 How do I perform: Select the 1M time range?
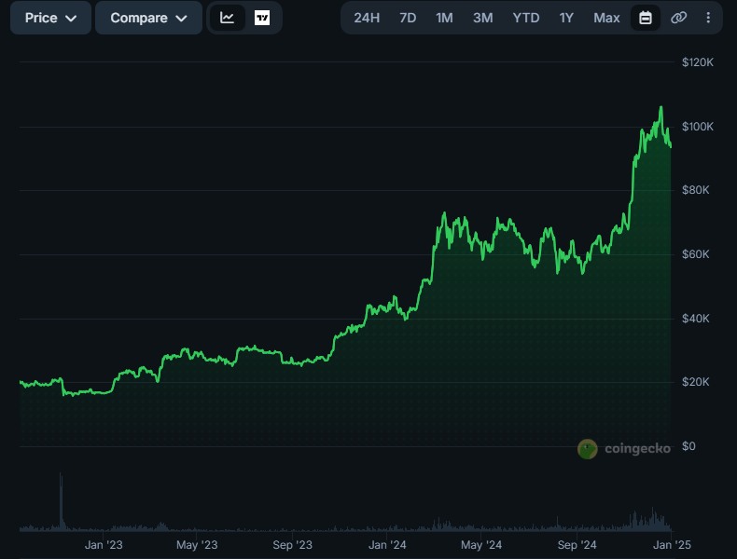[x=444, y=18]
